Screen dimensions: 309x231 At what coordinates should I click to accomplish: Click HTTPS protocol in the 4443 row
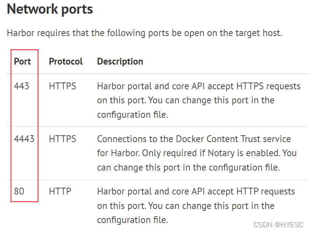click(62, 139)
